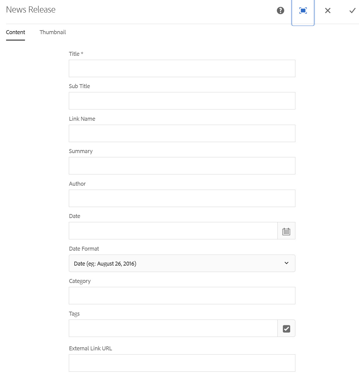Focus the Author field
The image size is (359, 379).
coord(182,198)
